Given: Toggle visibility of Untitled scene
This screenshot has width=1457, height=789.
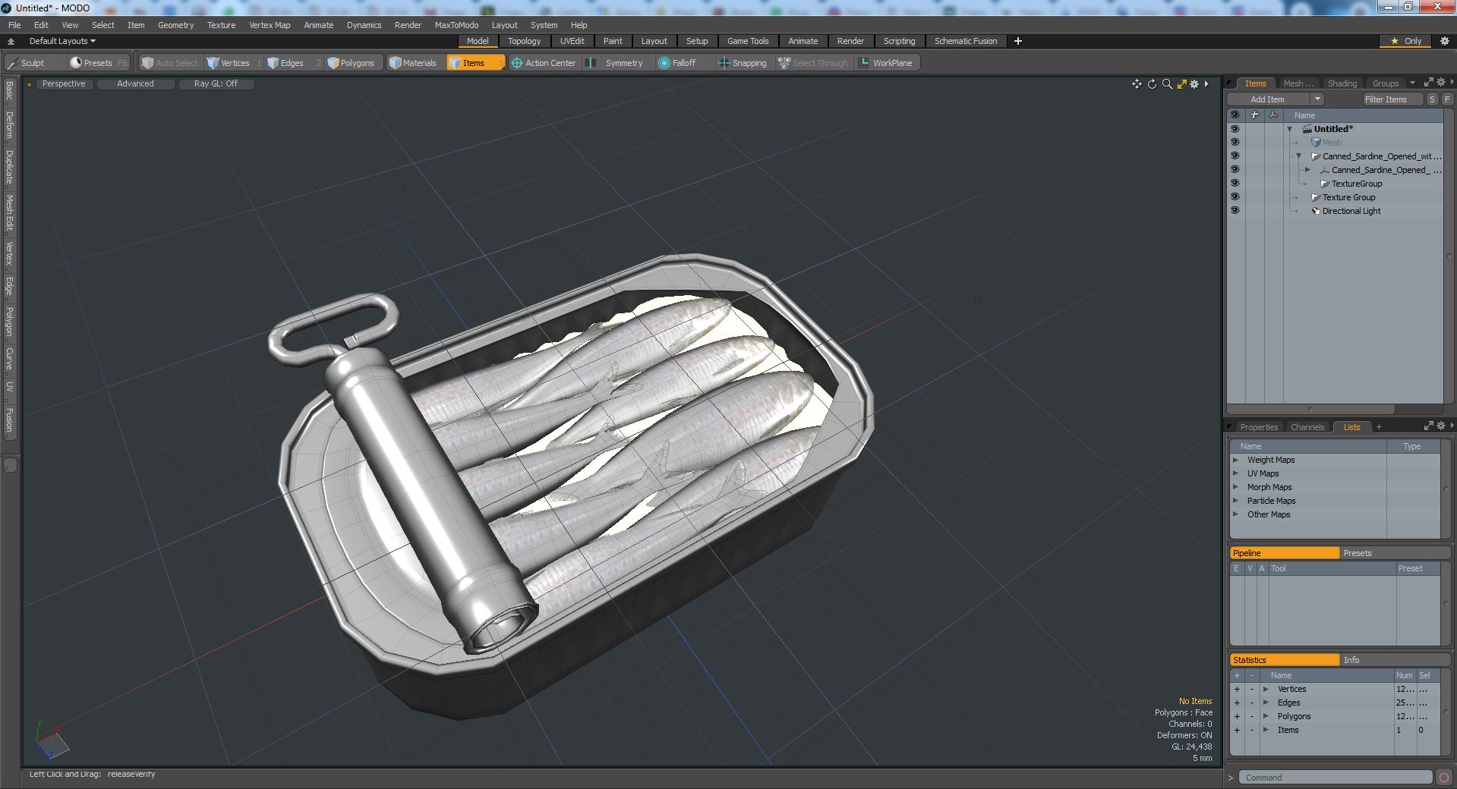Looking at the screenshot, I should pyautogui.click(x=1235, y=129).
